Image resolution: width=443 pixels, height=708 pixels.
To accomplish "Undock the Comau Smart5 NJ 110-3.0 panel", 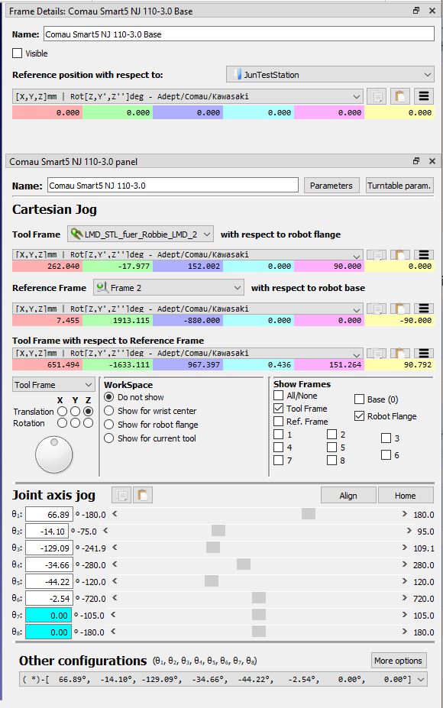I will (416, 160).
